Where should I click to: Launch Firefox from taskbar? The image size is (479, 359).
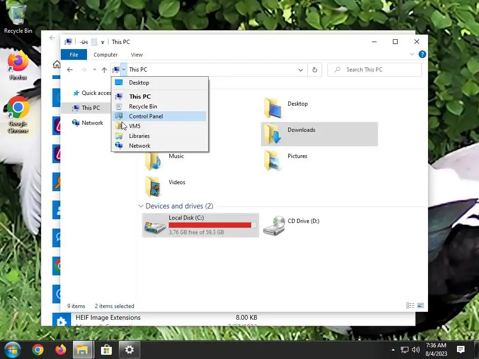click(60, 350)
